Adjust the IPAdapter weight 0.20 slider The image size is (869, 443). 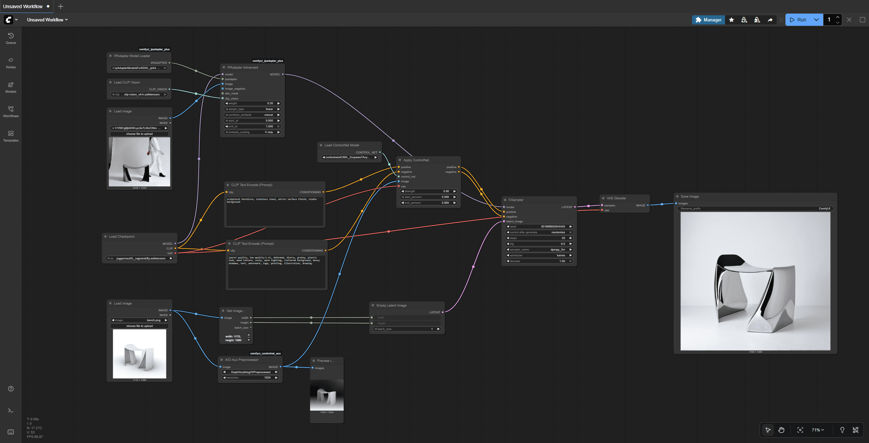[252, 103]
